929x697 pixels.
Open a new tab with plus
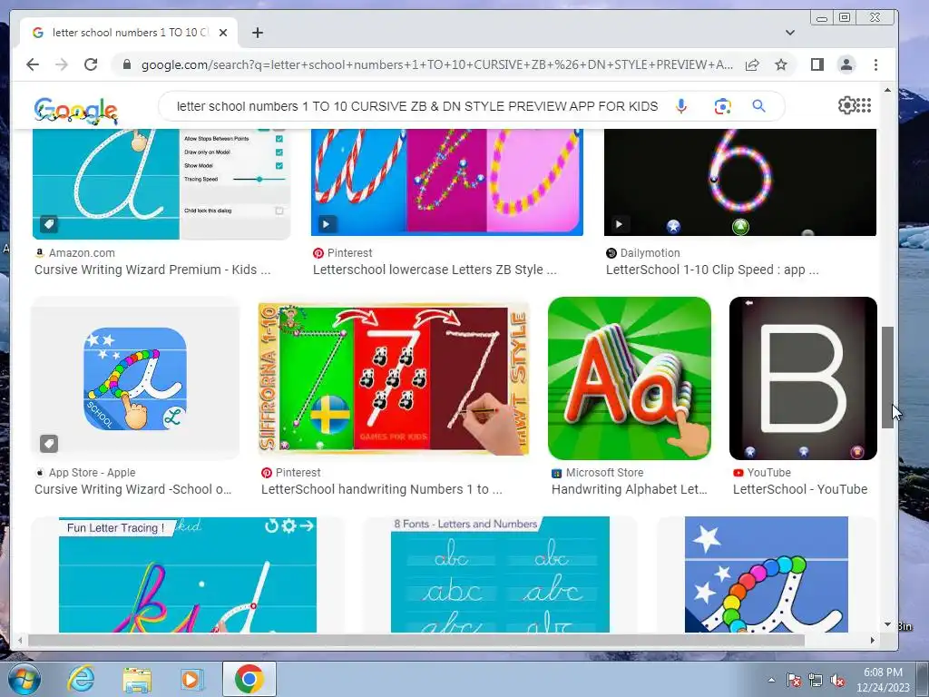click(257, 33)
